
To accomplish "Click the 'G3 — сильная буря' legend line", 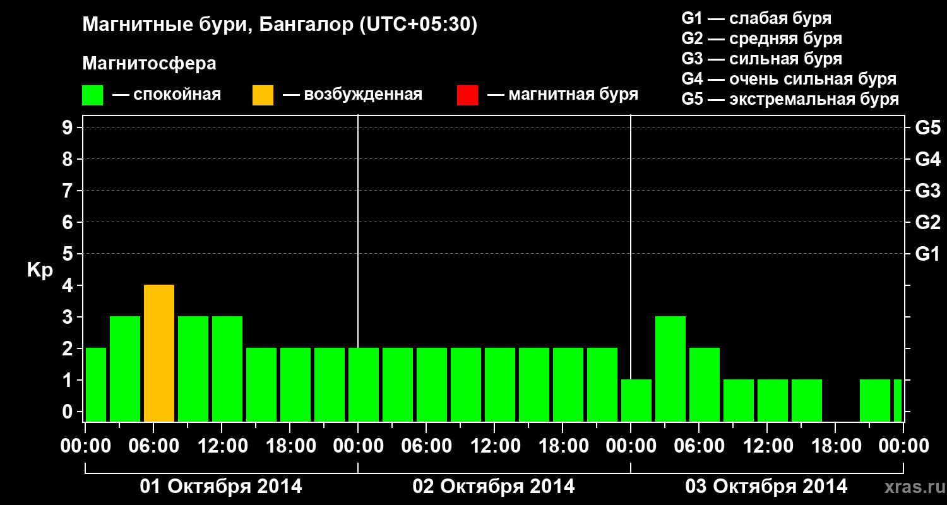I will coord(761,59).
